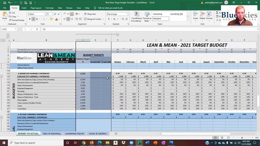The width and height of the screenshot is (260, 146).
Task: Open Conditional Formatting menu
Action: tap(136, 17)
